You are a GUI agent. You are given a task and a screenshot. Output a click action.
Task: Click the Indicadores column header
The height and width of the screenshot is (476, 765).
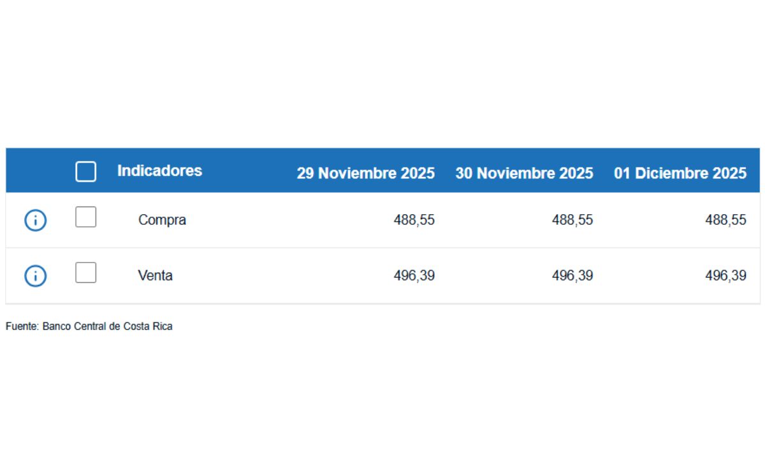159,171
